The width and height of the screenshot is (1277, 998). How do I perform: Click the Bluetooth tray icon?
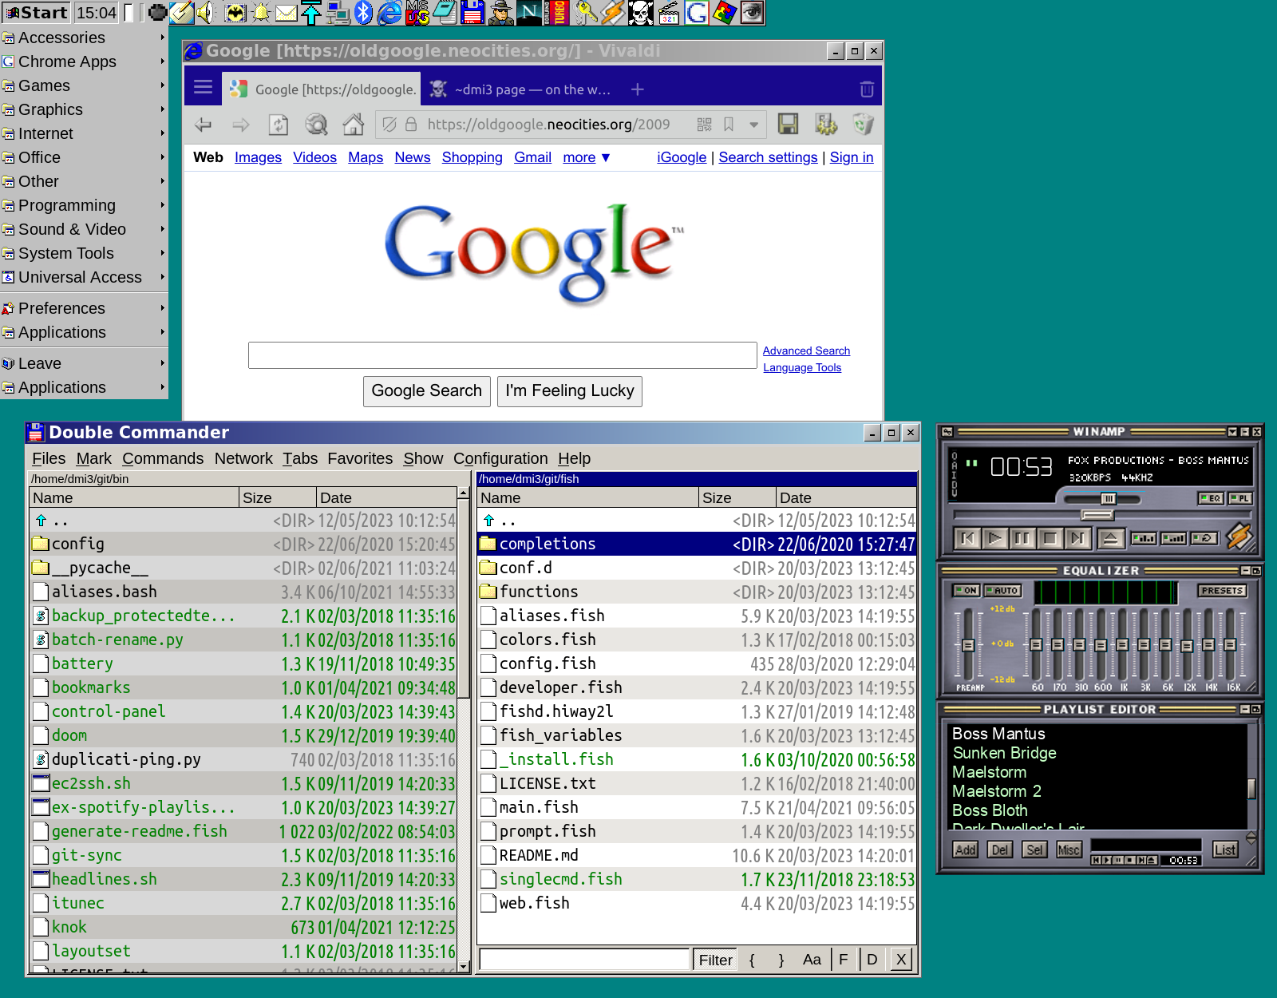(364, 12)
